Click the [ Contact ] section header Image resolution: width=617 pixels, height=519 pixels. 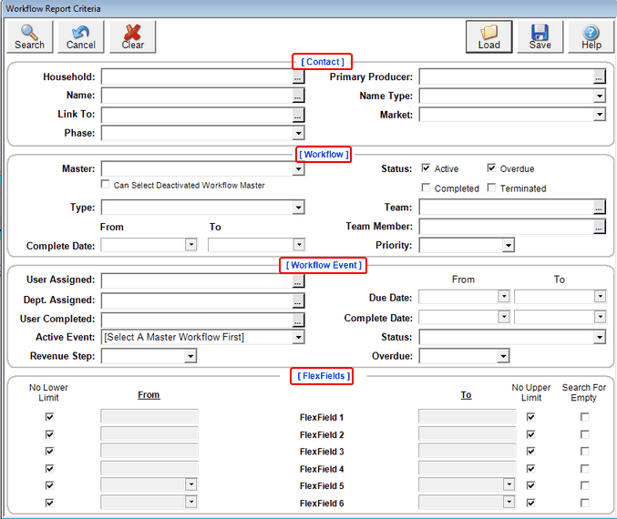[x=323, y=62]
